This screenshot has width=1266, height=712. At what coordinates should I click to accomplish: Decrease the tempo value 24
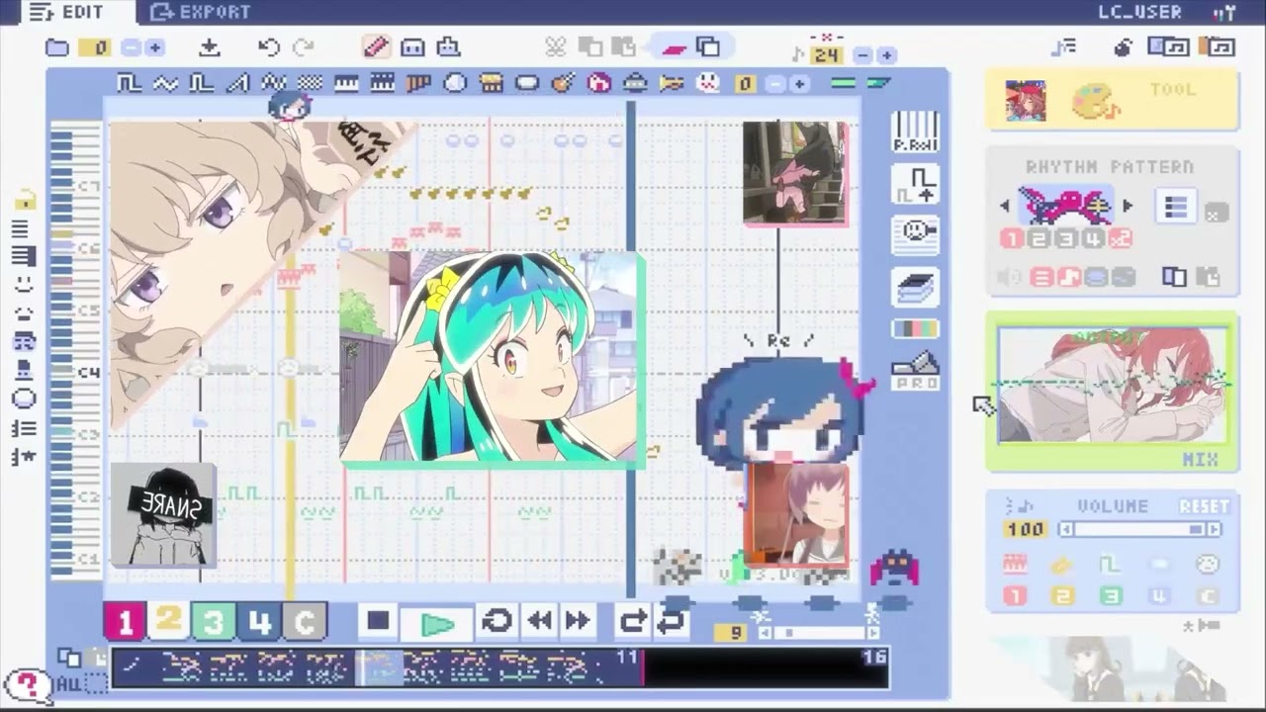tap(863, 55)
